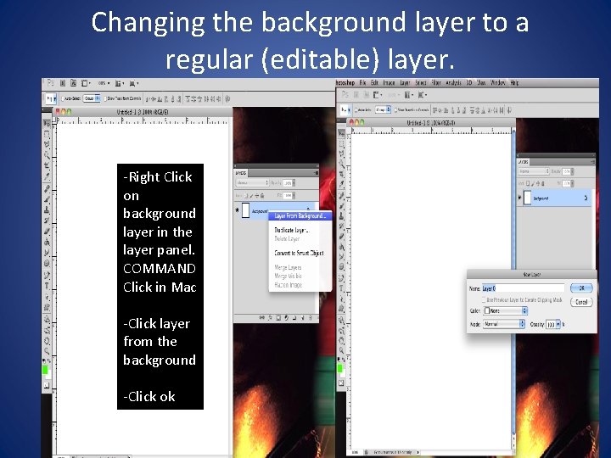The image size is (611, 458).
Task: Hide Background layer eye in right Layers panel
Action: 519,198
